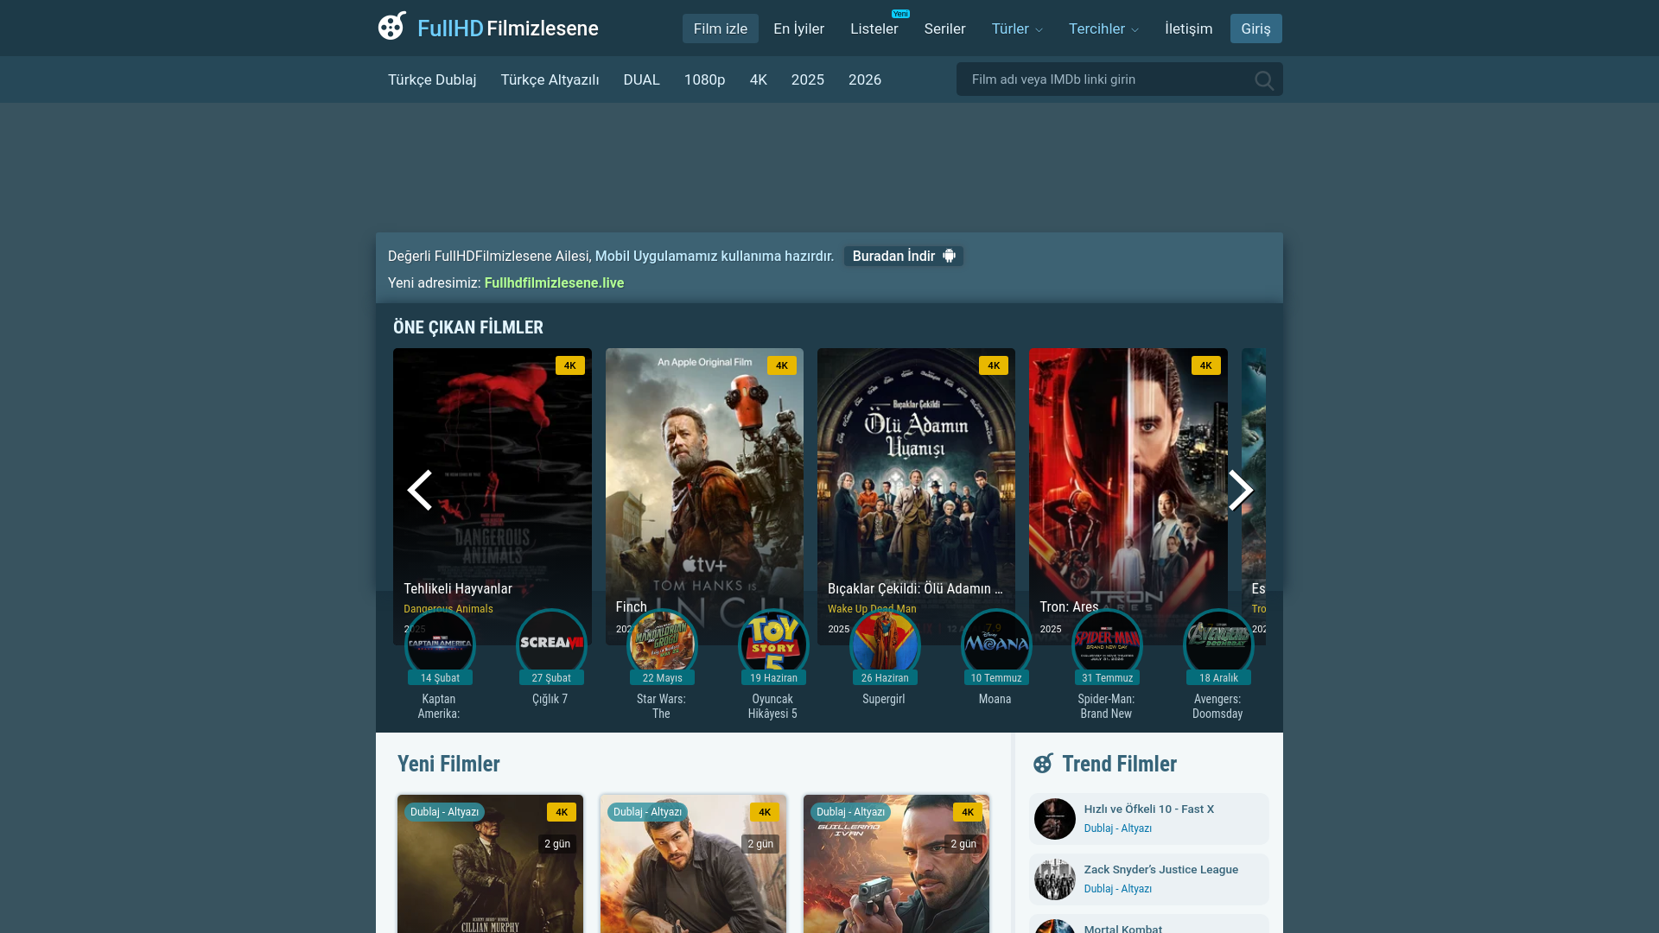Open the En İyiler menu item
The height and width of the screenshot is (933, 1659).
click(798, 29)
